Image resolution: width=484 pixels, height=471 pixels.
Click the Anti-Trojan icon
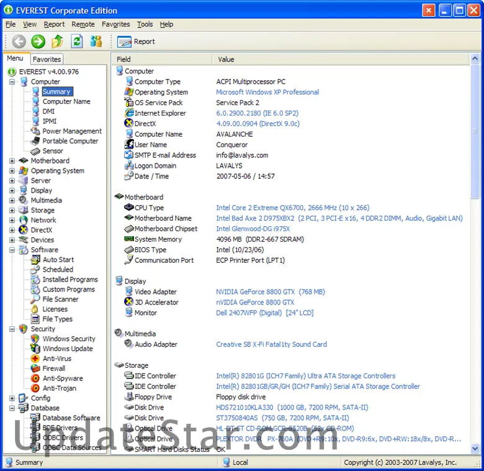pos(35,388)
